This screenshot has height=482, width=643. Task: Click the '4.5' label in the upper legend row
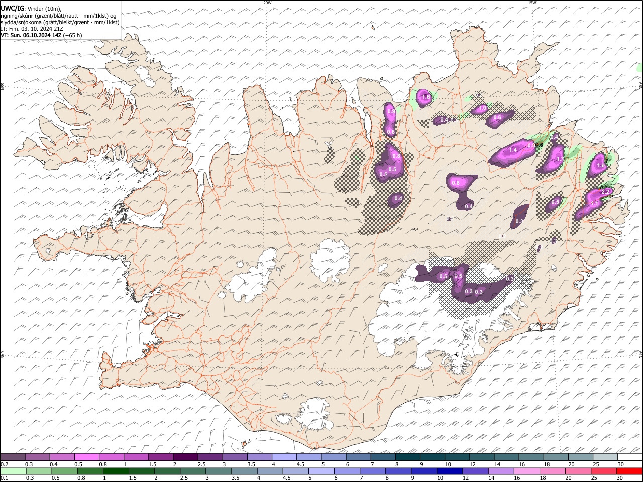(300, 464)
